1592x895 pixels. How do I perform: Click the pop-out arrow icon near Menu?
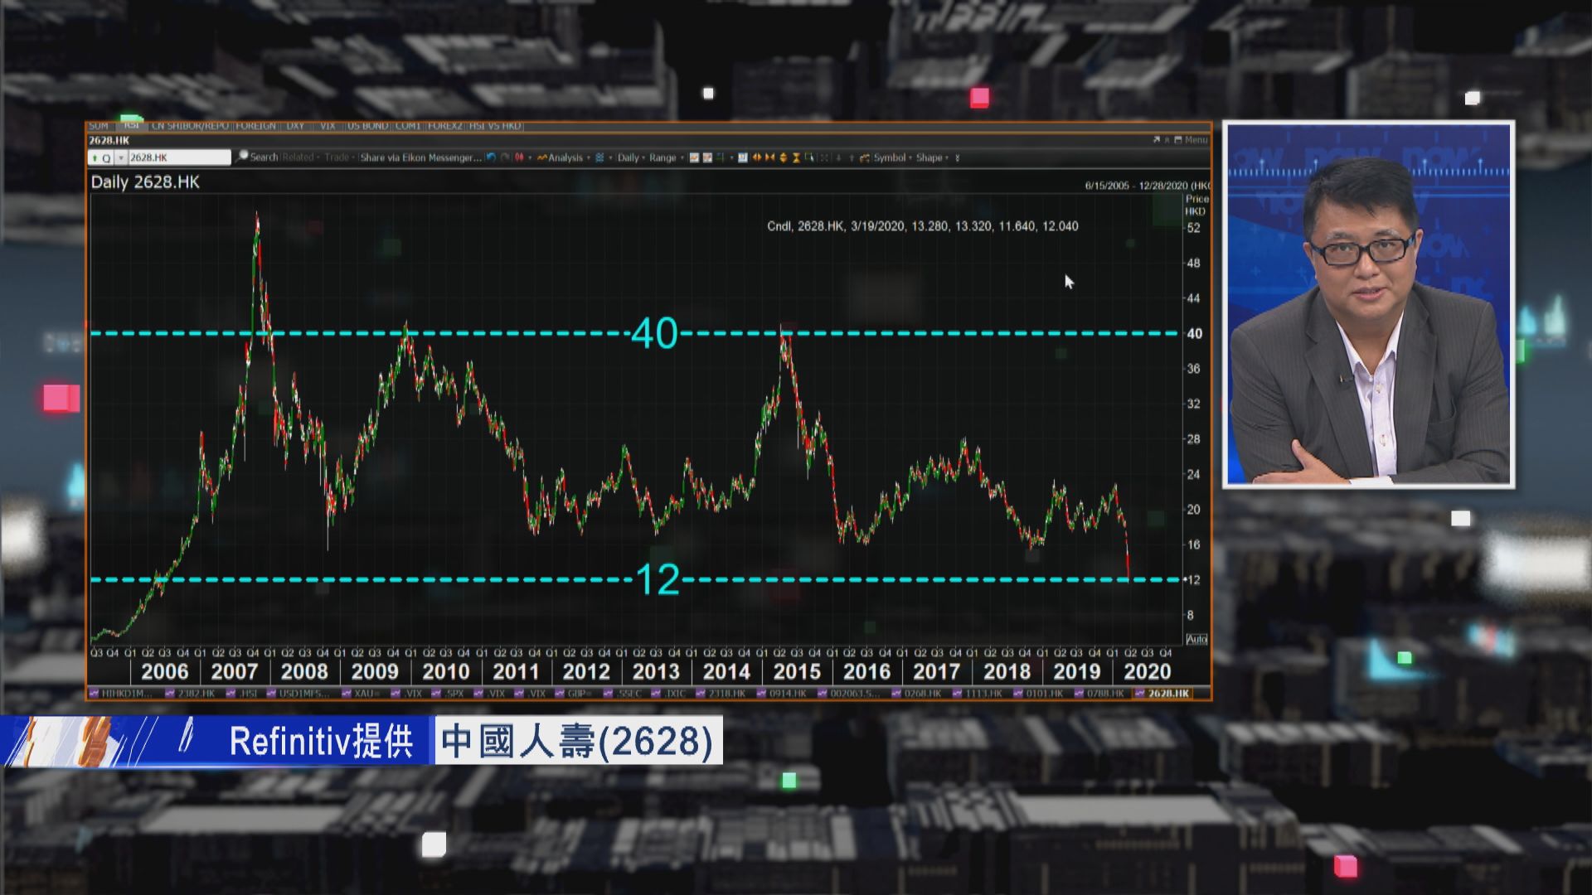[1155, 140]
